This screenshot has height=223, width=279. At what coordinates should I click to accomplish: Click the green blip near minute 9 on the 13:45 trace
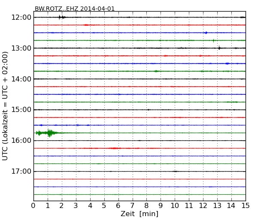pyautogui.click(x=156, y=71)
